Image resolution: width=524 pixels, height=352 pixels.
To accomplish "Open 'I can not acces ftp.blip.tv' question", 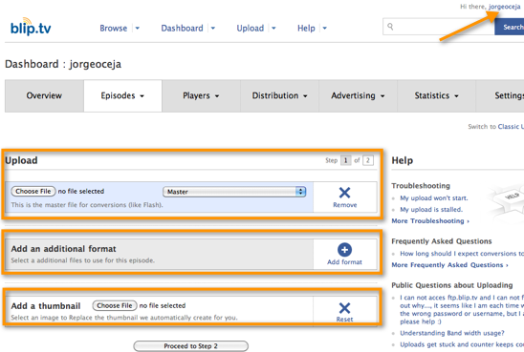I will (462, 310).
